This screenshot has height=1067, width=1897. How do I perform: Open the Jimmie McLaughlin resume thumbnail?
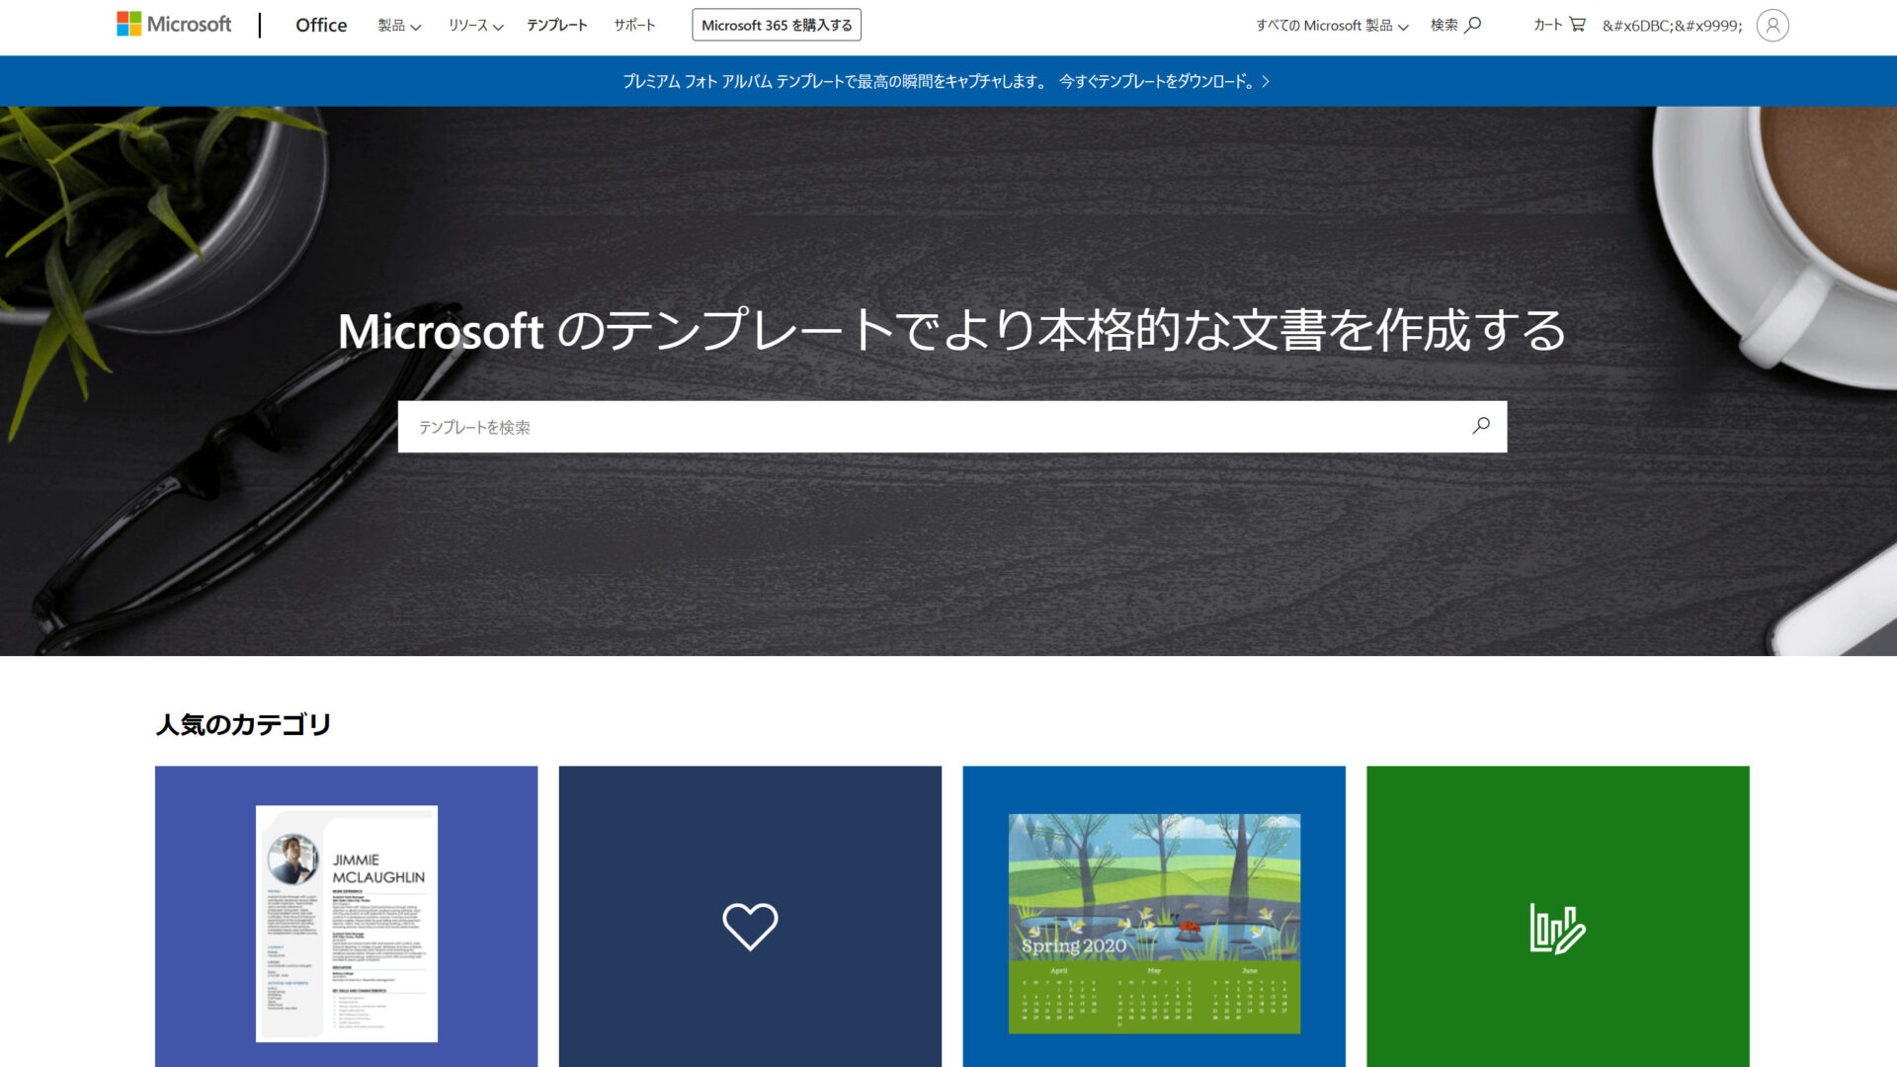[x=346, y=926]
